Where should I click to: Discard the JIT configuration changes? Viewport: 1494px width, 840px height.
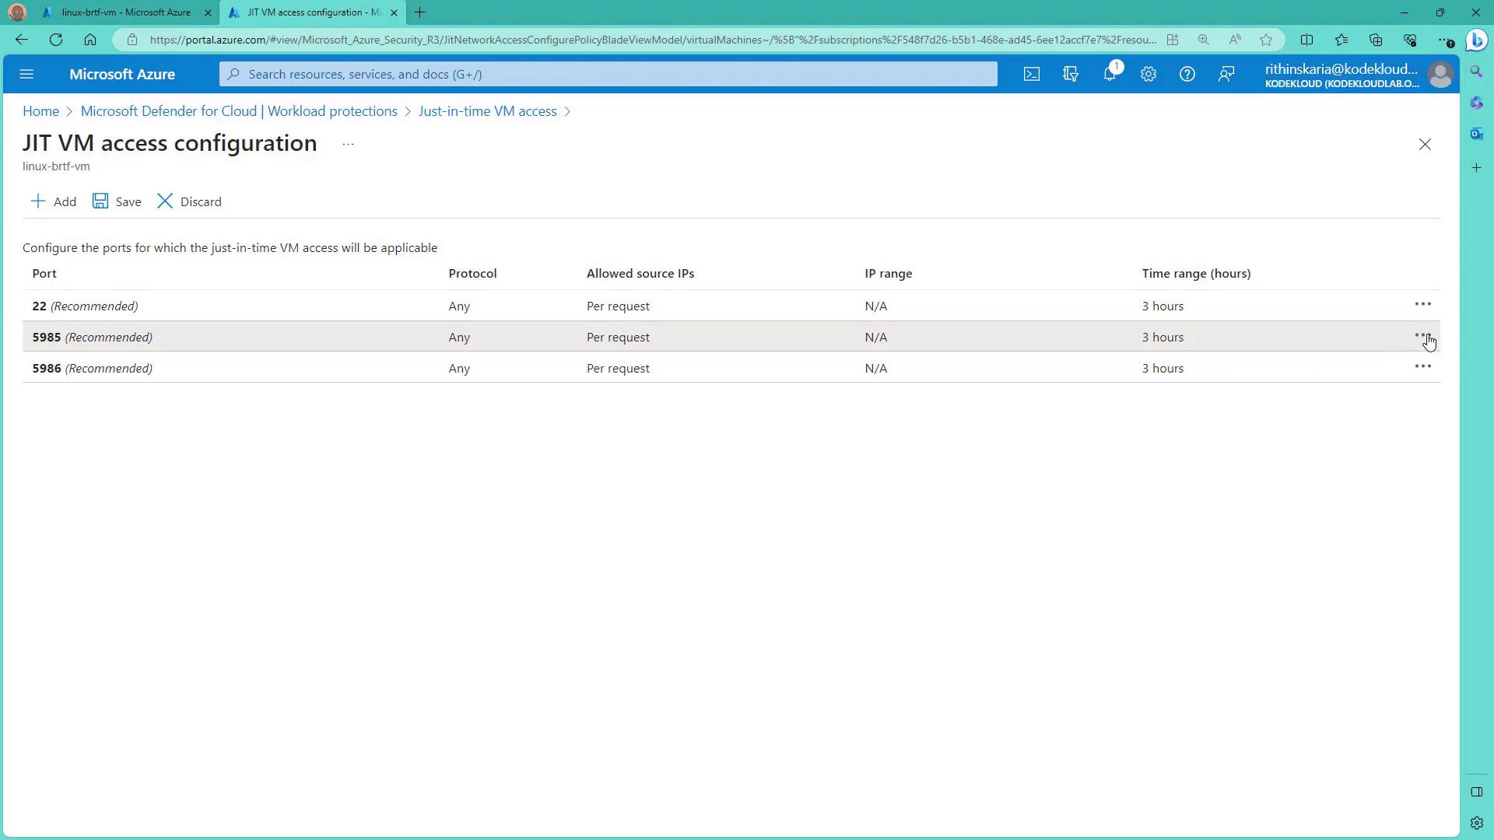point(189,201)
